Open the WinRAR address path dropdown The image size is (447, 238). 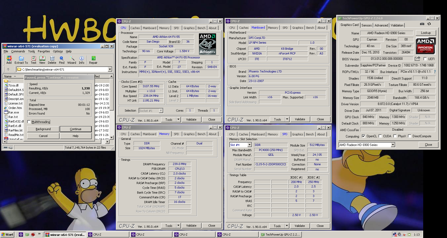coord(110,69)
